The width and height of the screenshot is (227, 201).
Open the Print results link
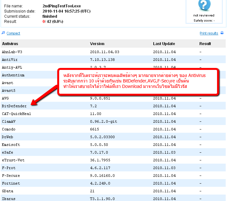pos(209,33)
